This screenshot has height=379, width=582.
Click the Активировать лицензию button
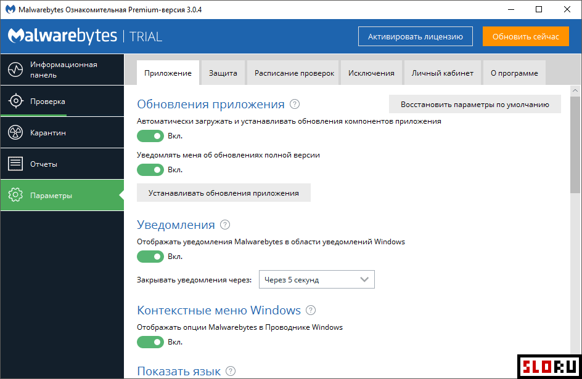pyautogui.click(x=416, y=36)
